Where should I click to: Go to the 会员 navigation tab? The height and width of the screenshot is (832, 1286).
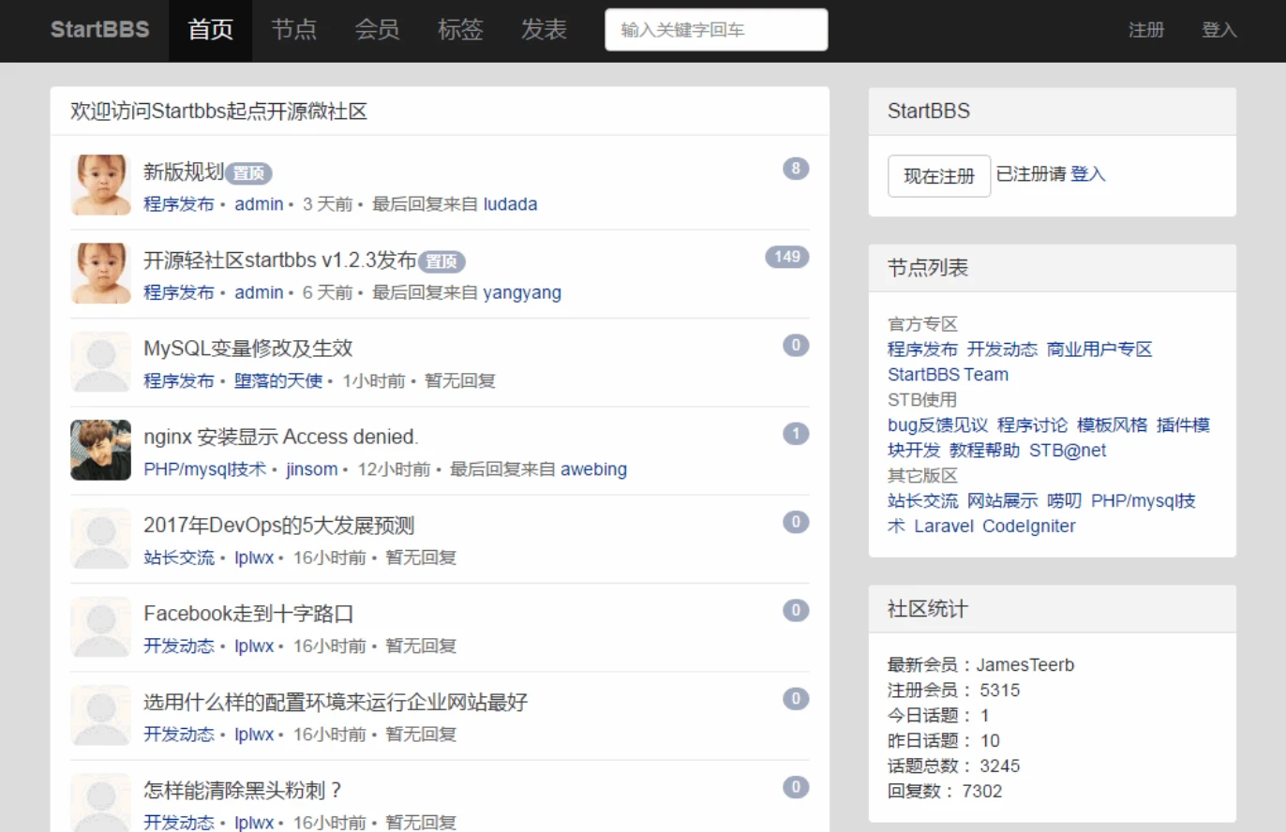click(377, 30)
